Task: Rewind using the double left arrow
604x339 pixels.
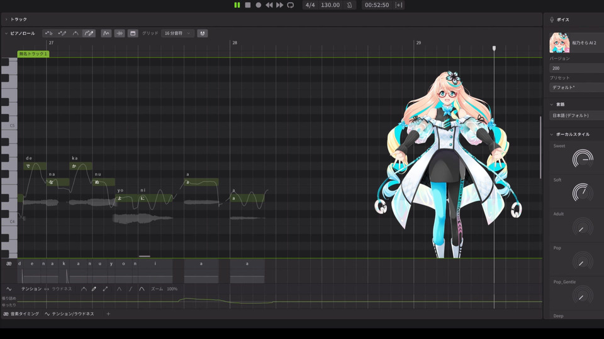Action: pyautogui.click(x=269, y=5)
